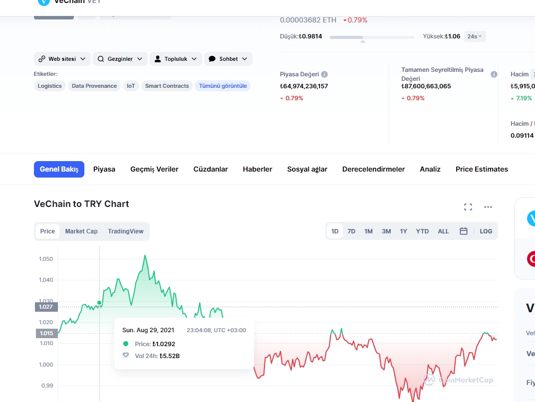535x402 pixels.
Task: Set chart range to YTD
Action: (422, 231)
